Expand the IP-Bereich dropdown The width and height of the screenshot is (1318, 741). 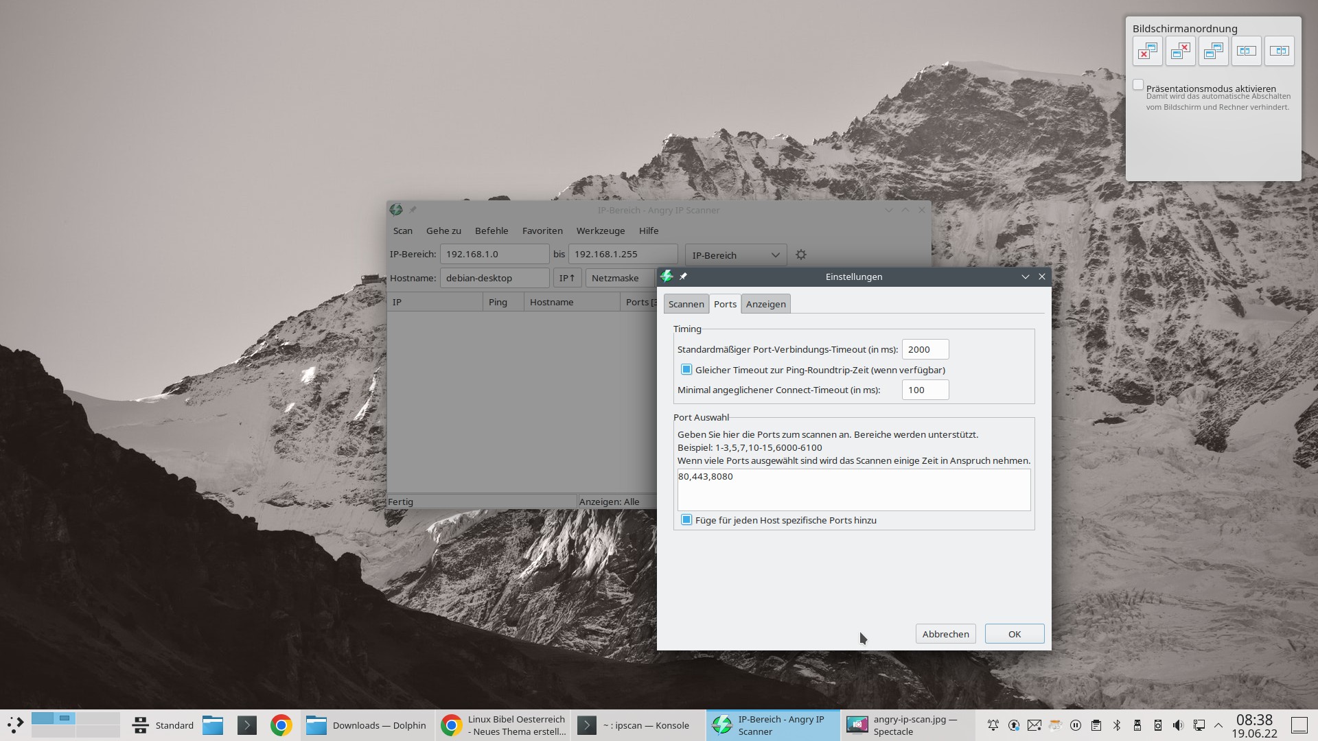(x=735, y=255)
